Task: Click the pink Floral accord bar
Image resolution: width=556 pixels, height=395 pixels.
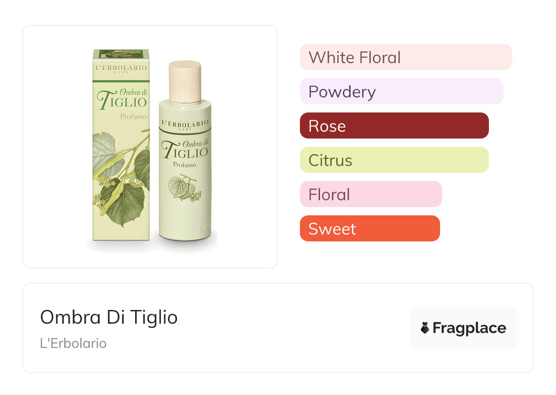Action: (x=371, y=194)
